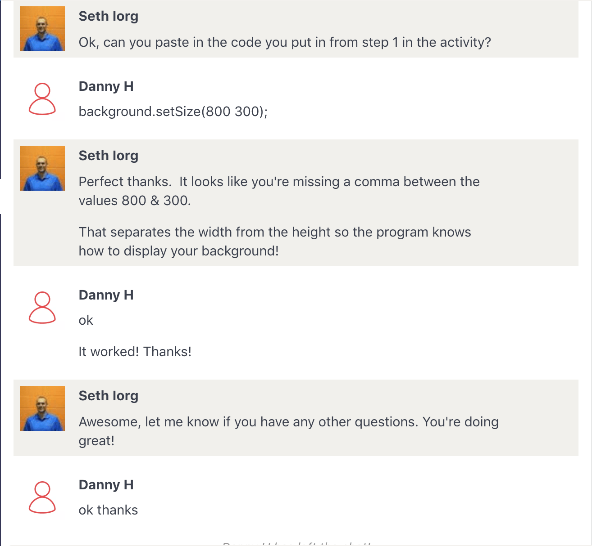Click the final "ok thanks" message
Image resolution: width=592 pixels, height=546 pixels.
(x=108, y=510)
